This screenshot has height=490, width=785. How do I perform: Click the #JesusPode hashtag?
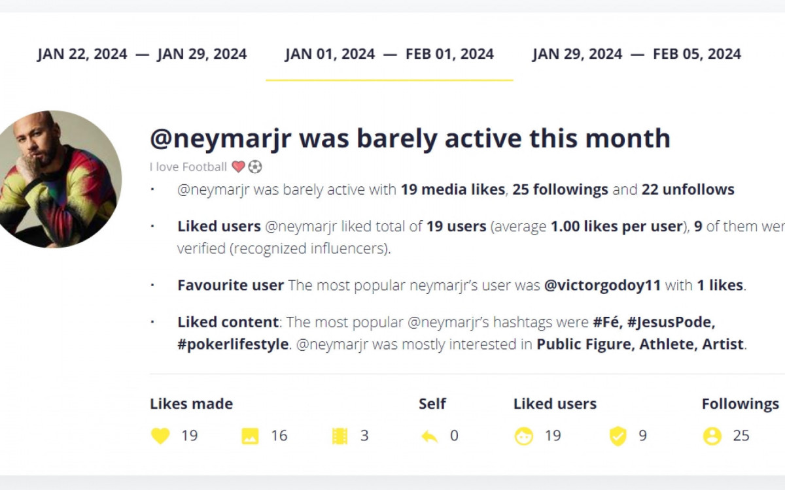coord(671,322)
